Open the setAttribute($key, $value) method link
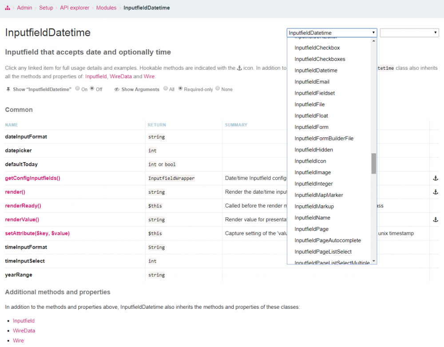444x347 pixels. tap(37, 233)
